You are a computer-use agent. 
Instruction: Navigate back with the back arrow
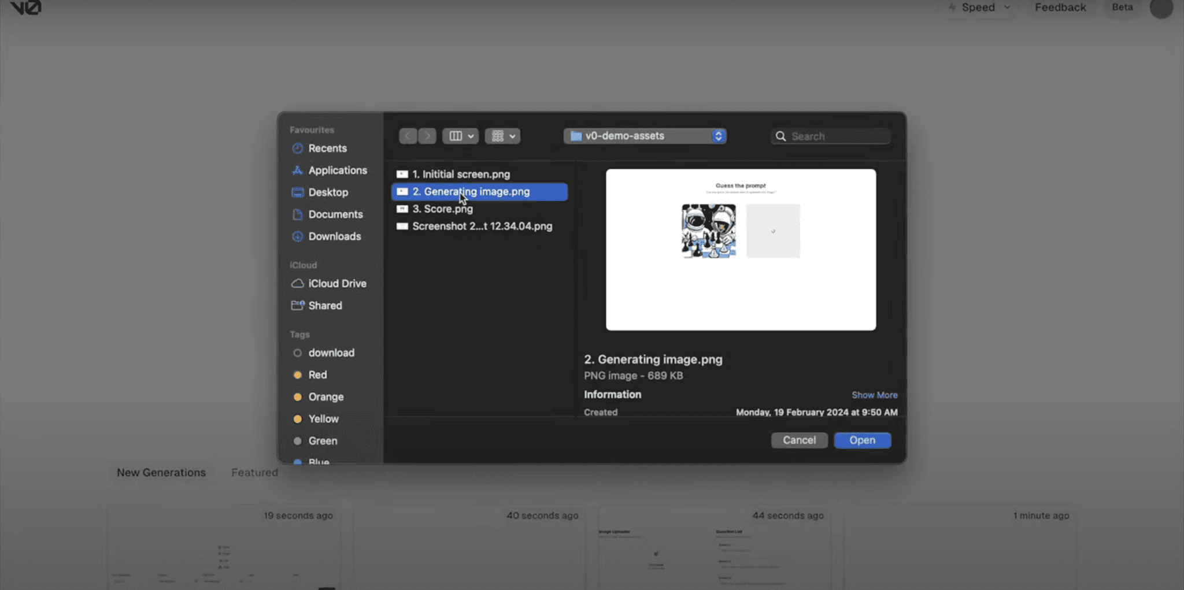pyautogui.click(x=408, y=136)
